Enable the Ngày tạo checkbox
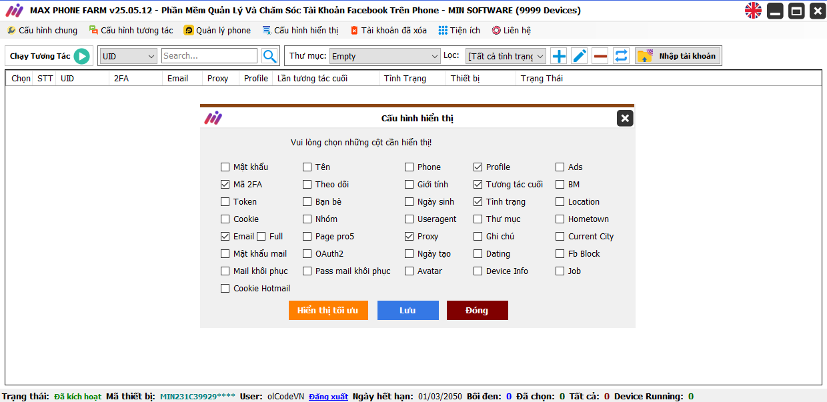This screenshot has width=827, height=402. coord(409,254)
